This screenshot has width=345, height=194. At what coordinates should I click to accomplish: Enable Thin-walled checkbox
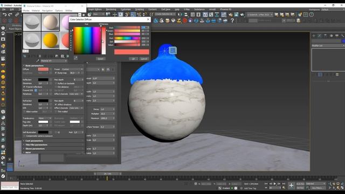click(56, 112)
